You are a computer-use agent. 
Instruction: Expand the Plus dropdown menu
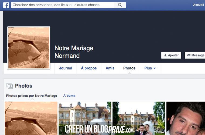pyautogui.click(x=150, y=68)
